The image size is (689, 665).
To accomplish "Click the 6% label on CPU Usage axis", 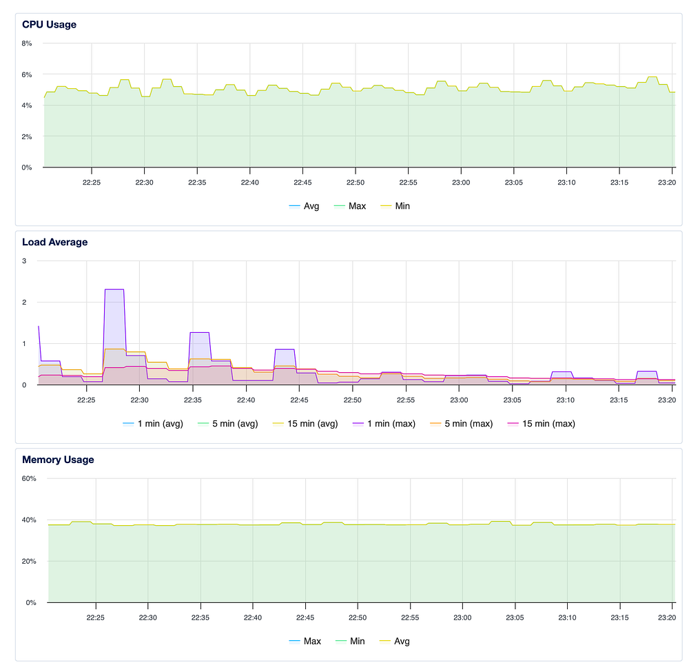I will [x=27, y=74].
